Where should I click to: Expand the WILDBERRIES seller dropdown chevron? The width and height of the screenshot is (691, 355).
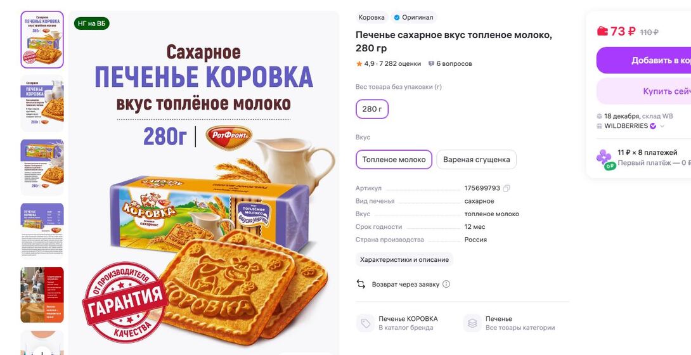(x=662, y=126)
